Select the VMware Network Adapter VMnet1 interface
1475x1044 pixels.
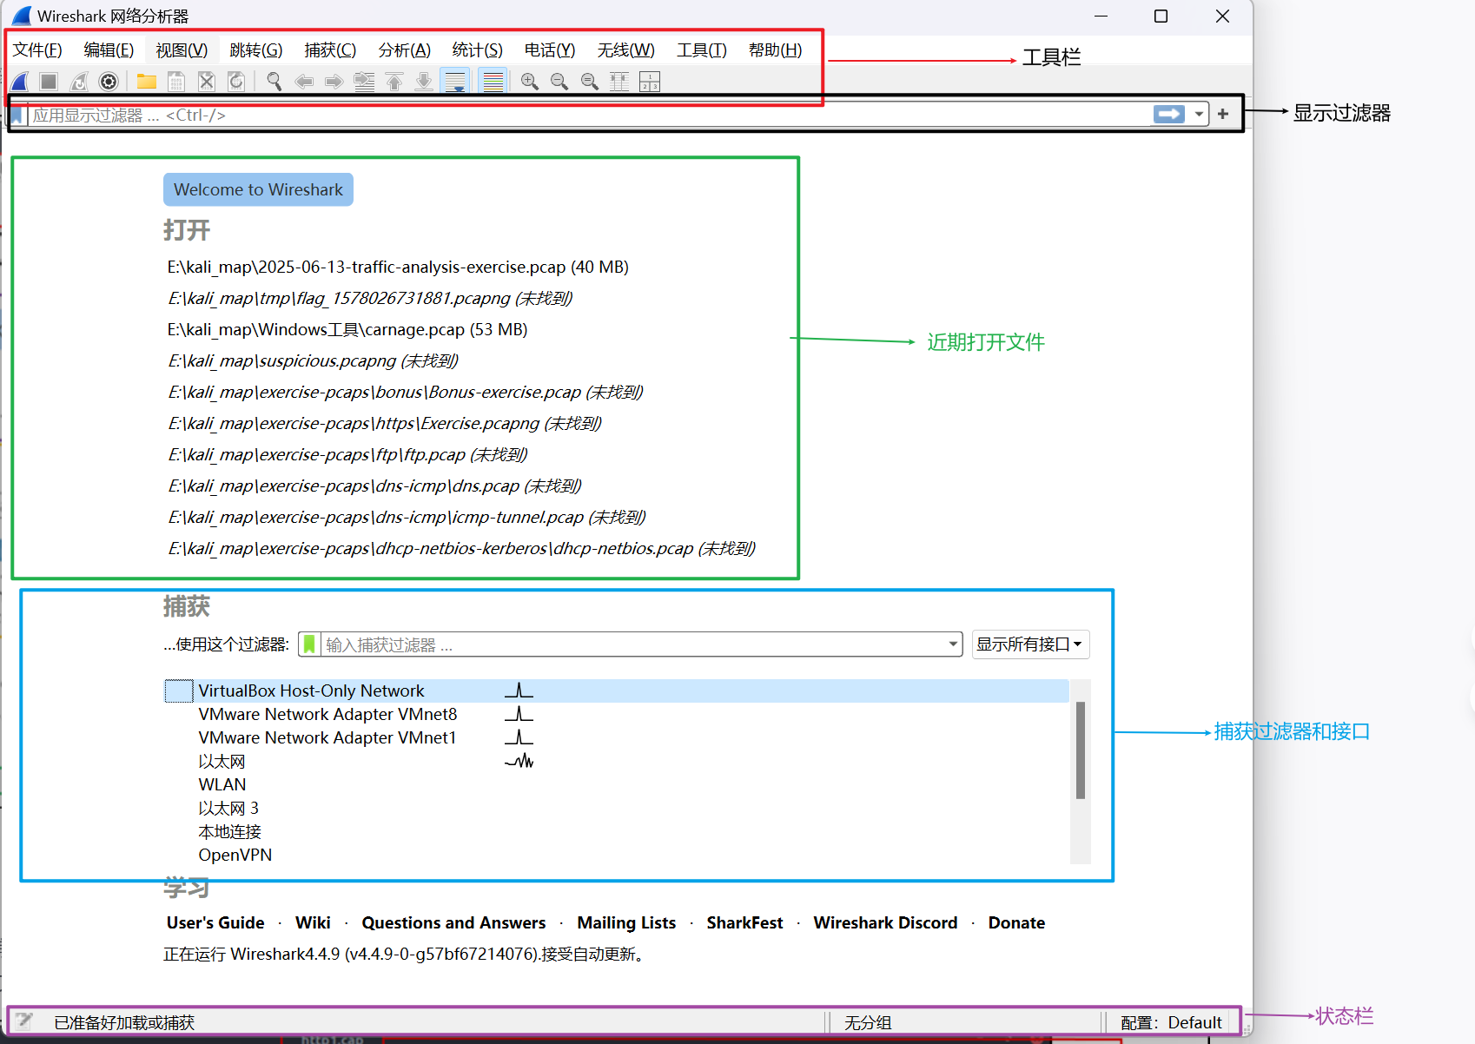[617, 737]
